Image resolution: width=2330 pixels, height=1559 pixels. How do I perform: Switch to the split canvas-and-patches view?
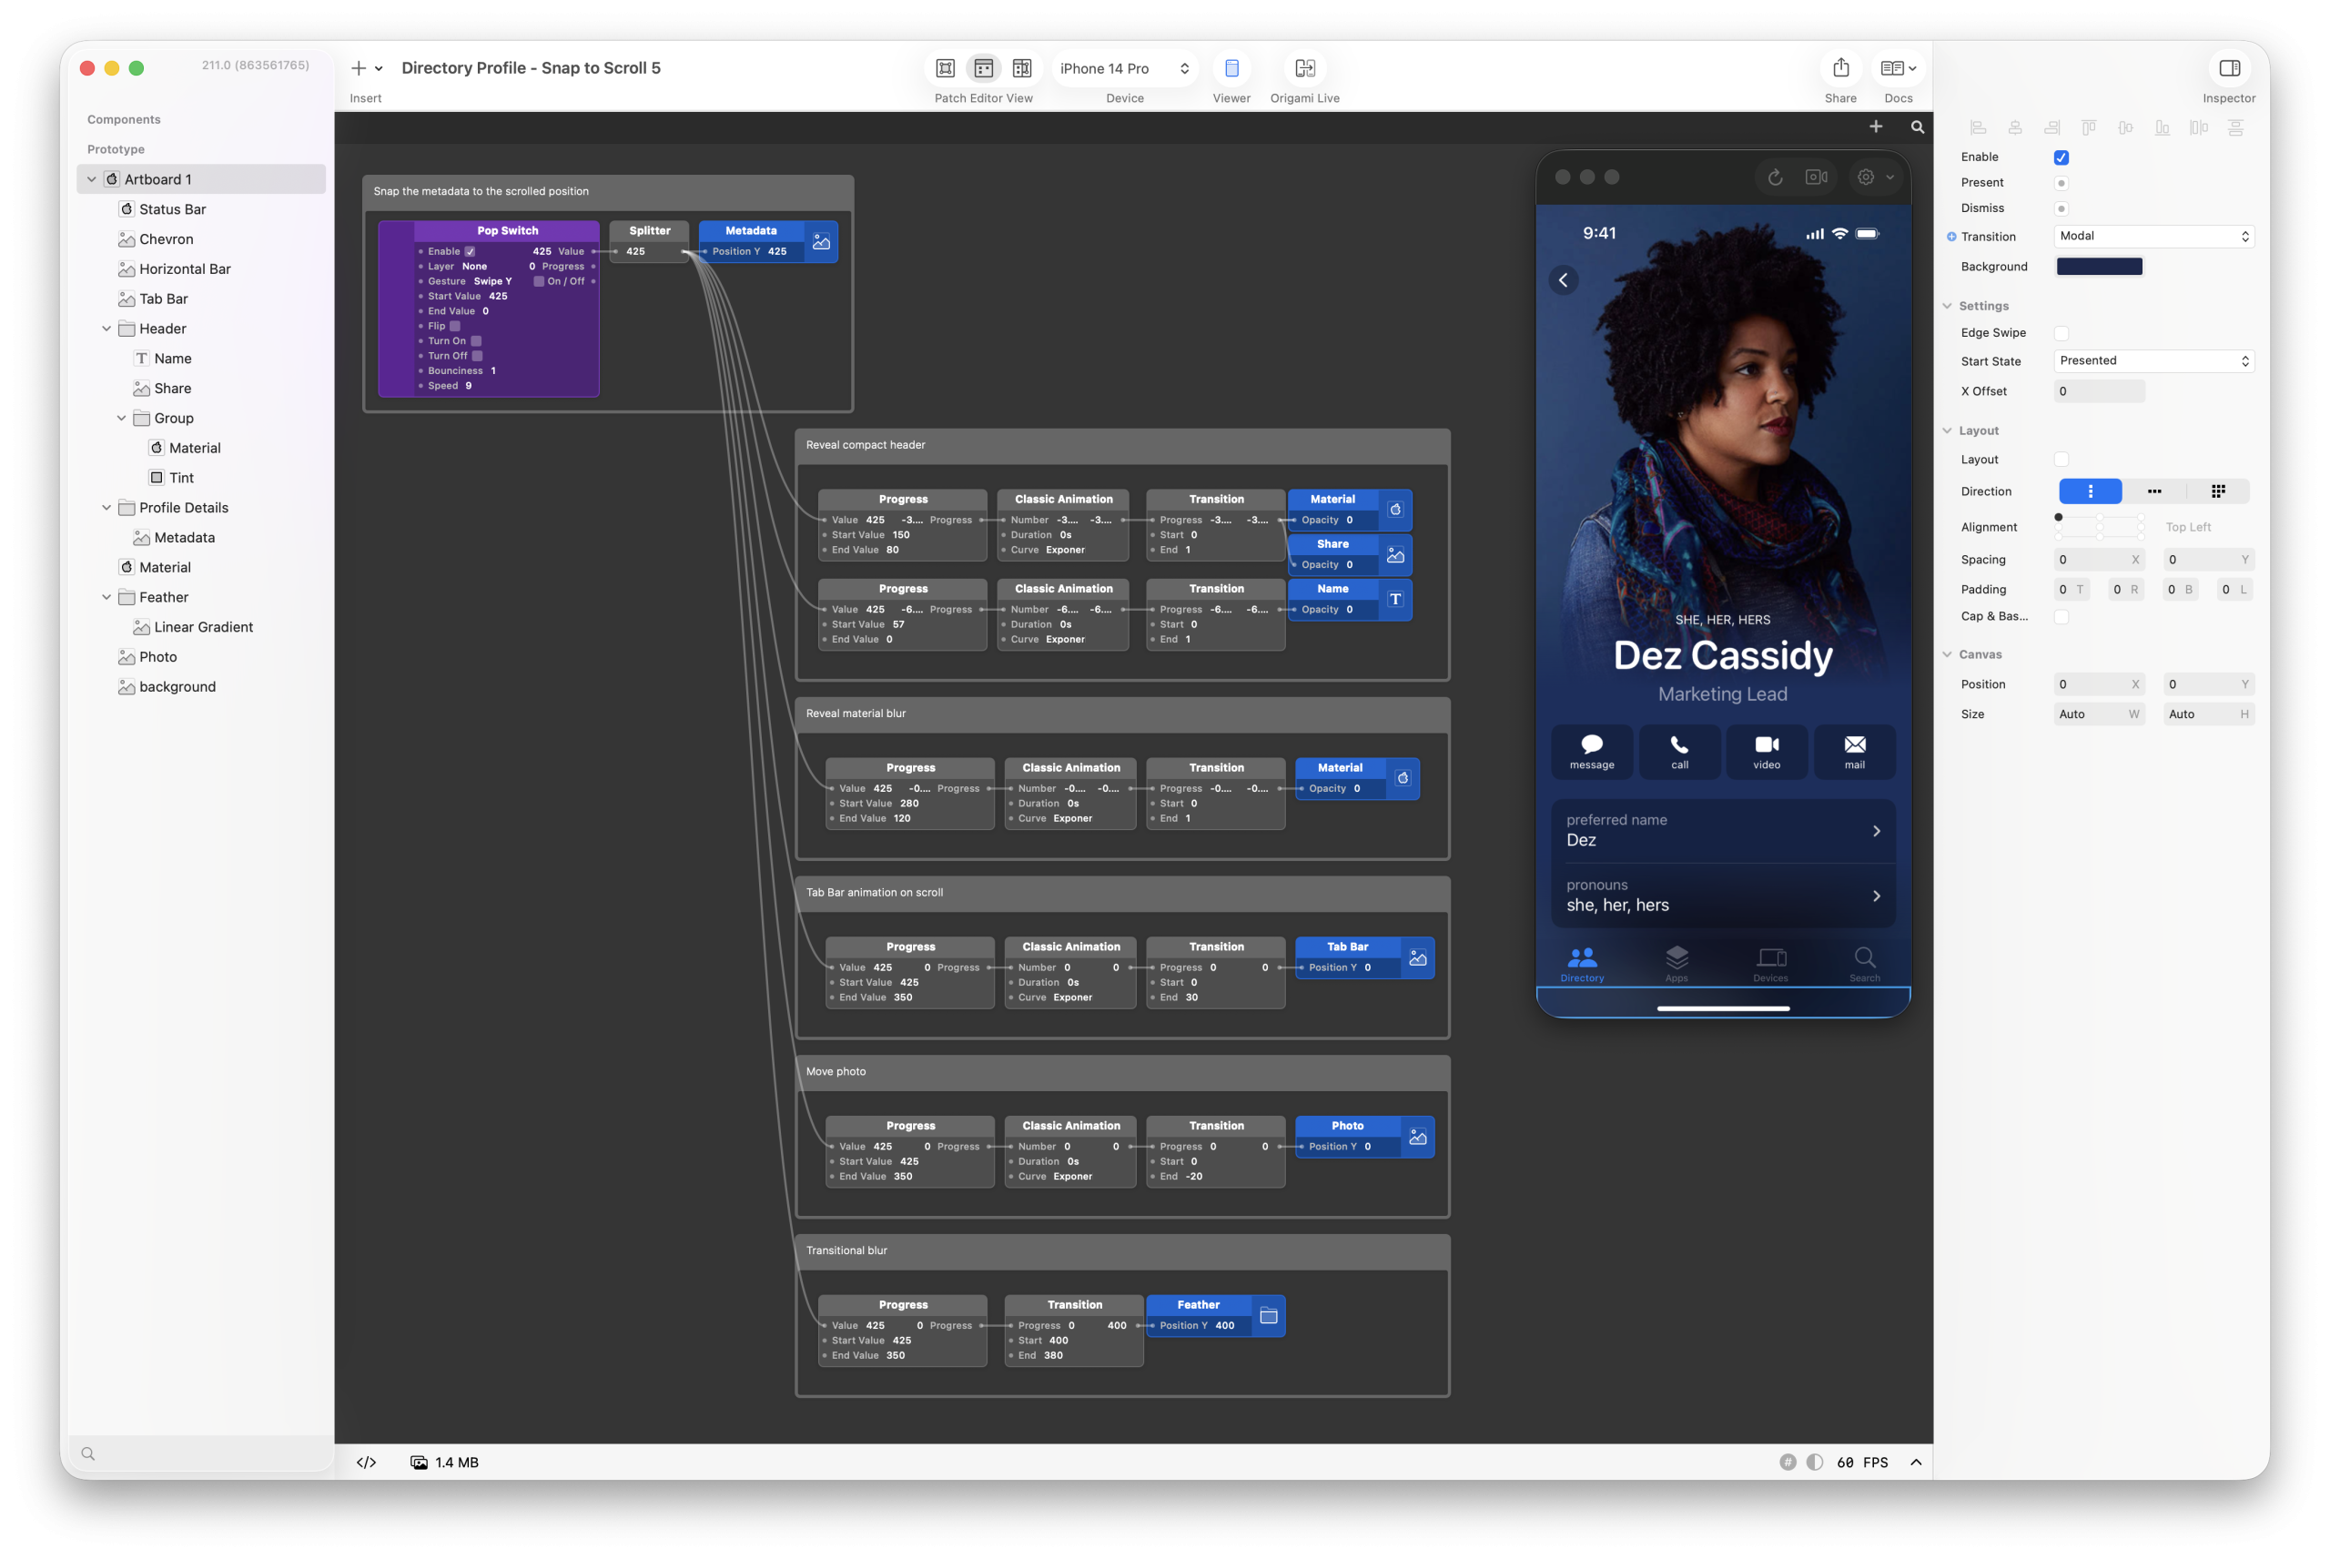click(x=1022, y=68)
